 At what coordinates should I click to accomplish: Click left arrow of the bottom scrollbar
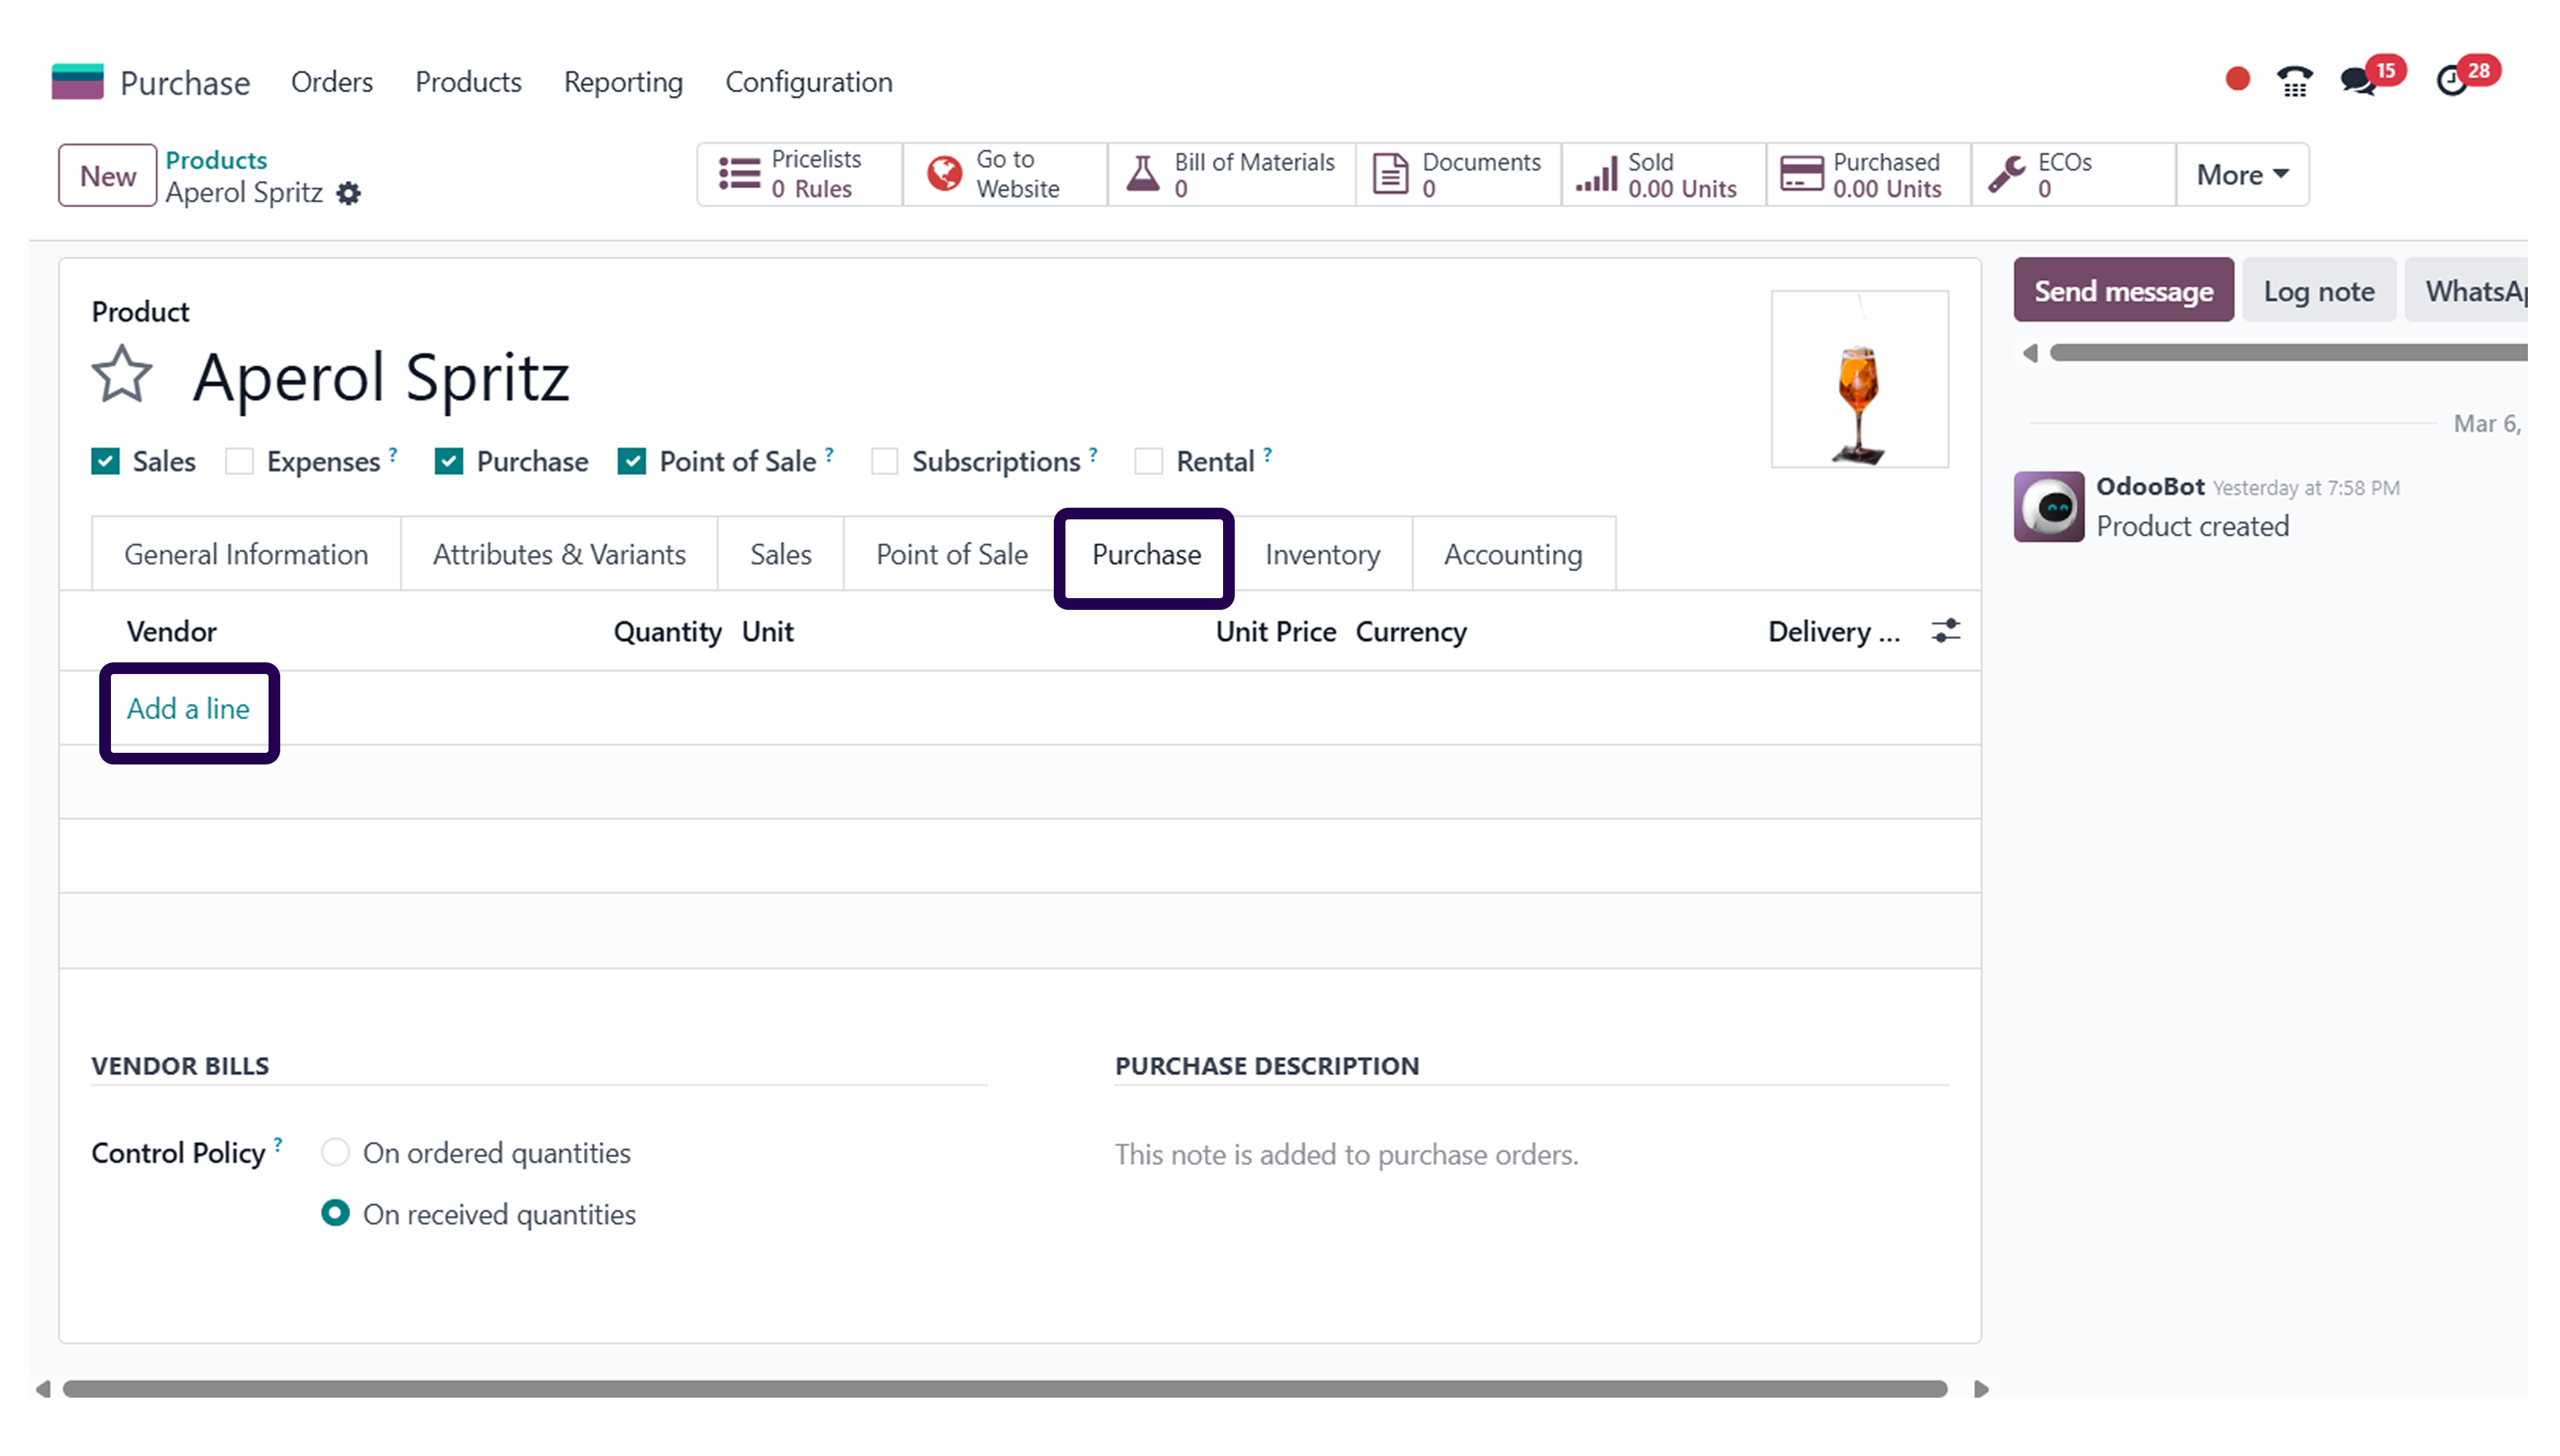(x=43, y=1389)
